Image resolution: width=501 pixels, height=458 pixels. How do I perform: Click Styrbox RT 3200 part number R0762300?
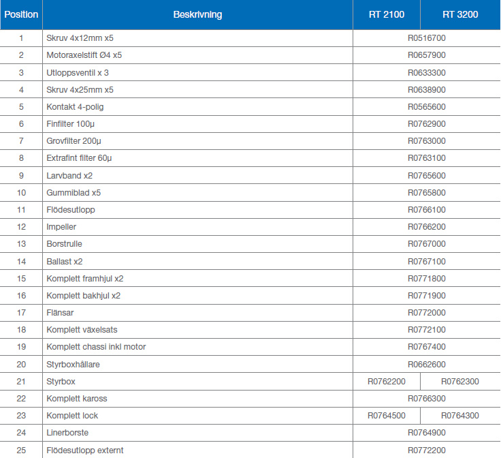pos(460,382)
